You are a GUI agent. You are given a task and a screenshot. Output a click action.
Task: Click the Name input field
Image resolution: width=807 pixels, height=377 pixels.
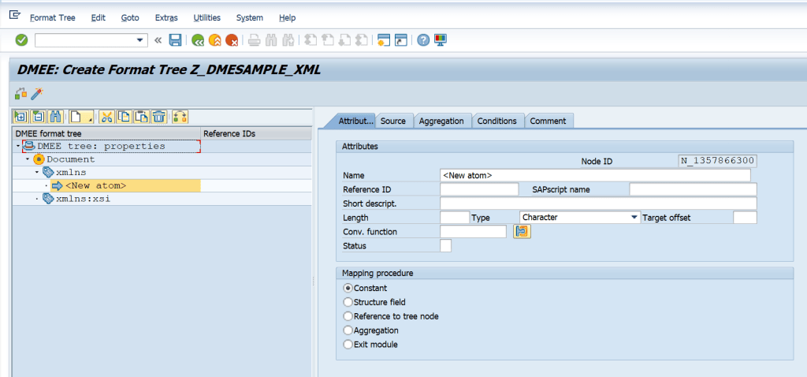[x=596, y=175]
